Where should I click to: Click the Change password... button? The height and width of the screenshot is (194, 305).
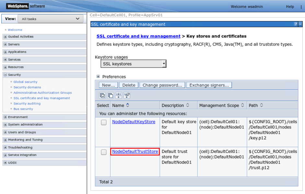162,85
